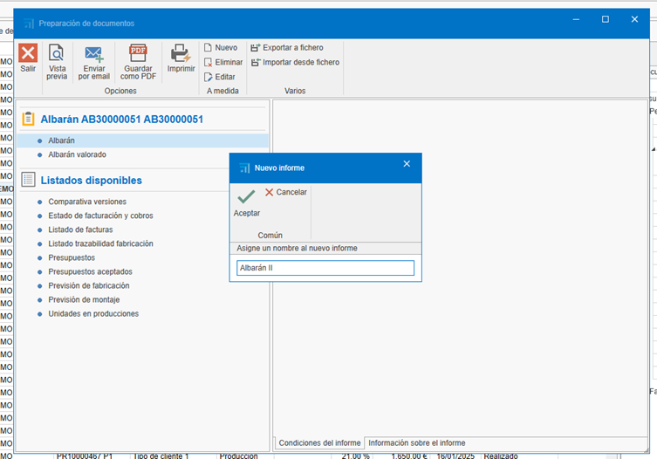Select the Presupuestos listing
Viewport: 657px width, 459px height.
(x=72, y=257)
